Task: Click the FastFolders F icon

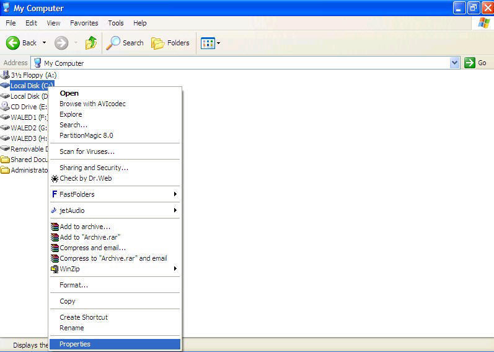Action: coord(55,194)
